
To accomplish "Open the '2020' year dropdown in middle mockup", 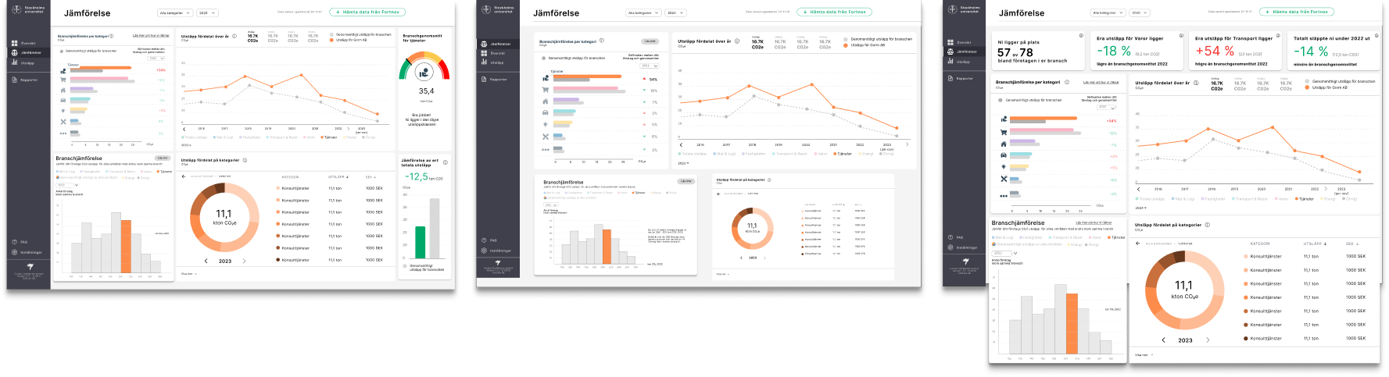I will tap(675, 12).
